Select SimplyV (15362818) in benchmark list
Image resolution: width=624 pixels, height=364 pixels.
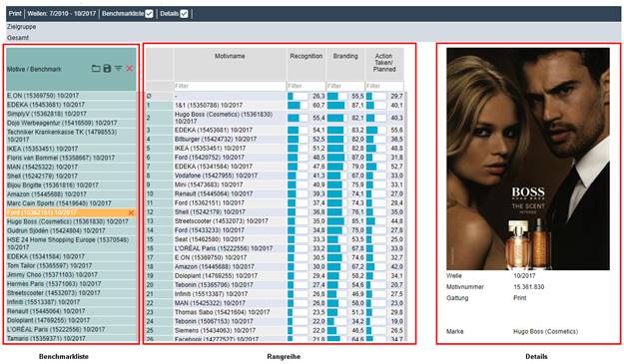point(71,114)
